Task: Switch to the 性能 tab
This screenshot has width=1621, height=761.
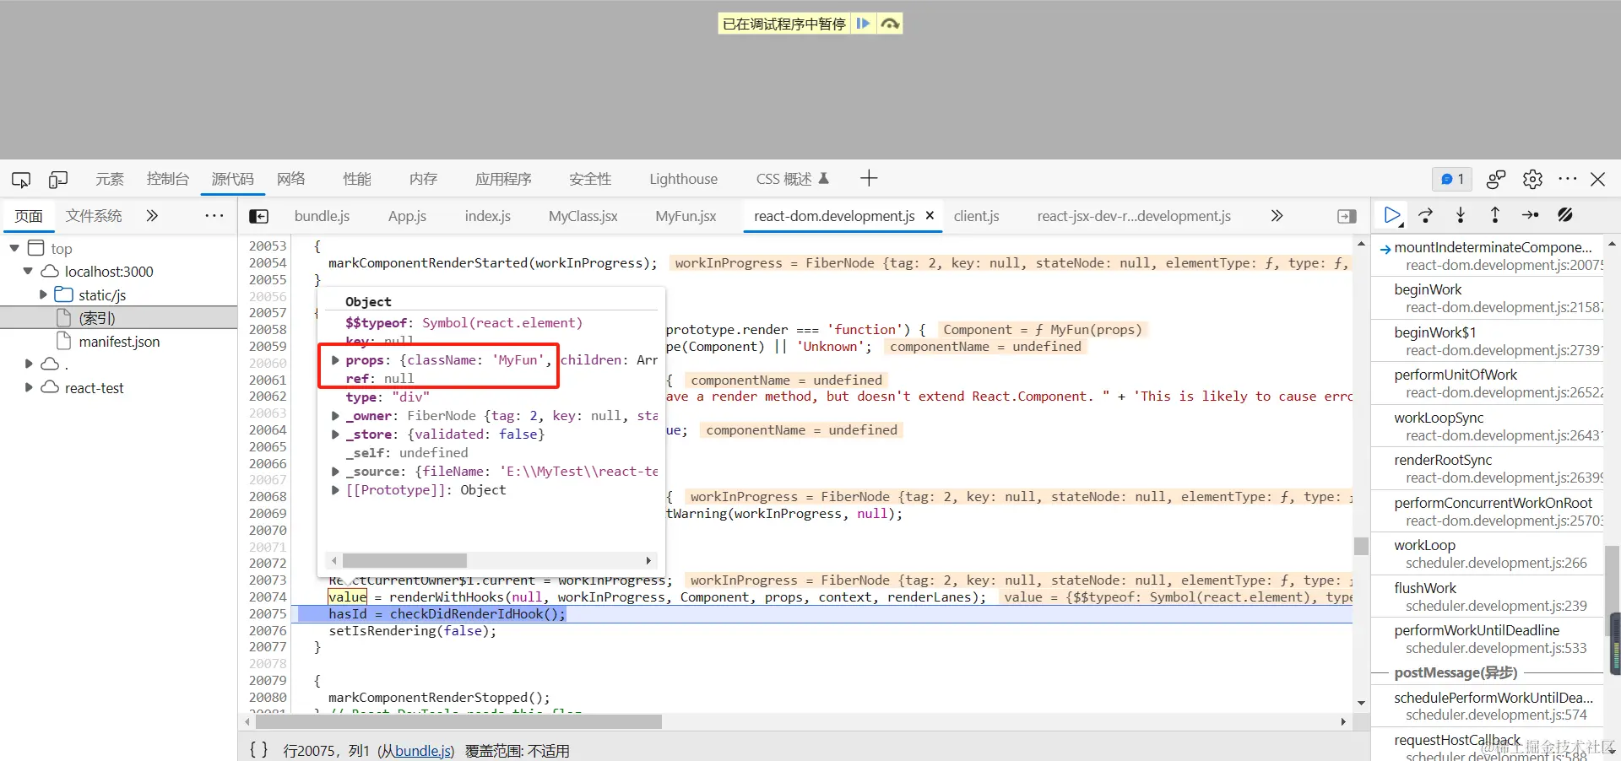Action: coord(357,179)
